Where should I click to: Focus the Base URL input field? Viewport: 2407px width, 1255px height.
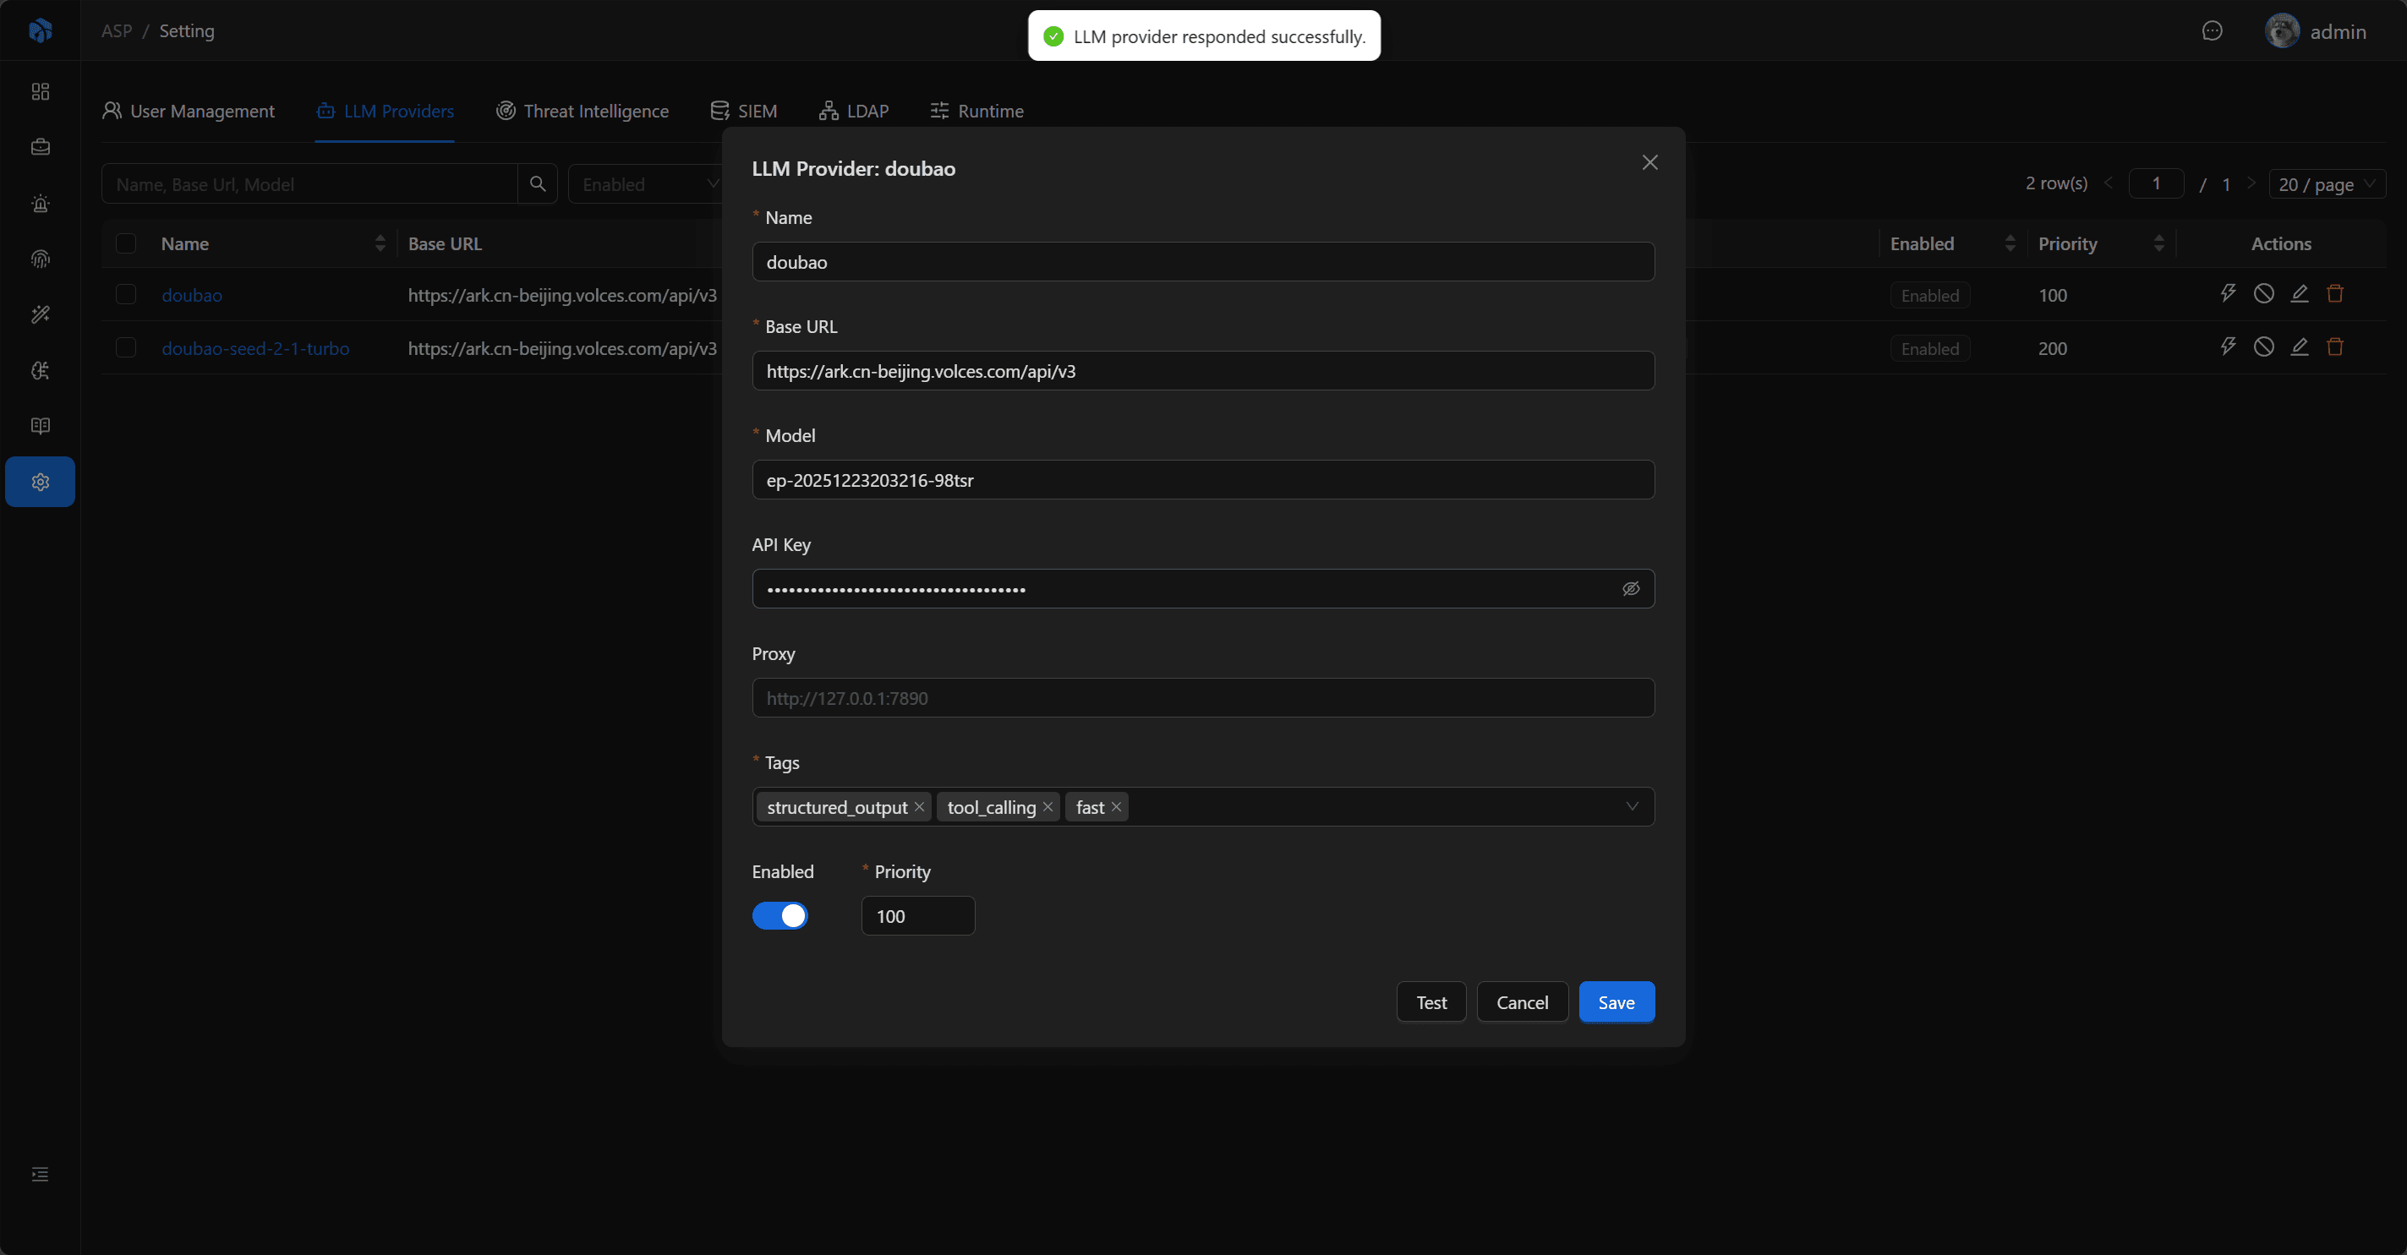click(x=1202, y=371)
